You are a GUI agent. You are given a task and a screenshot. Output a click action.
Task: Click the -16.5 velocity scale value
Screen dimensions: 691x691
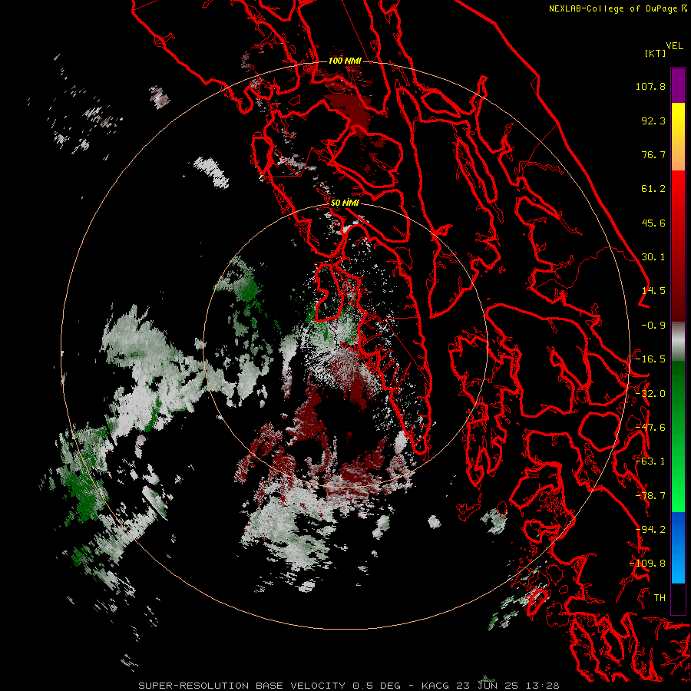coord(650,359)
